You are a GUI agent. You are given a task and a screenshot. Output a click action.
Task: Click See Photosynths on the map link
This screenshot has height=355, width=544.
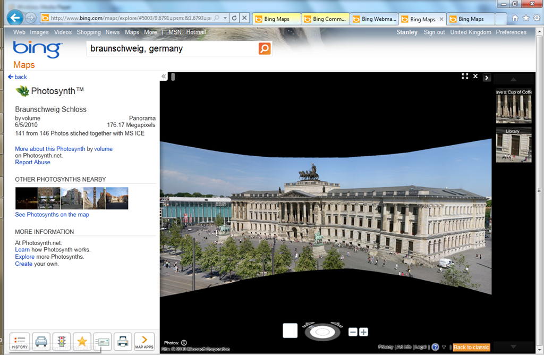pos(52,215)
